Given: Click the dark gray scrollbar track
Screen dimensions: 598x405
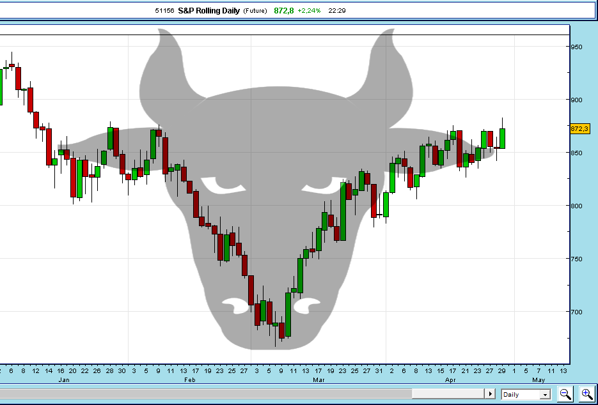Looking at the screenshot, I should coord(206,394).
